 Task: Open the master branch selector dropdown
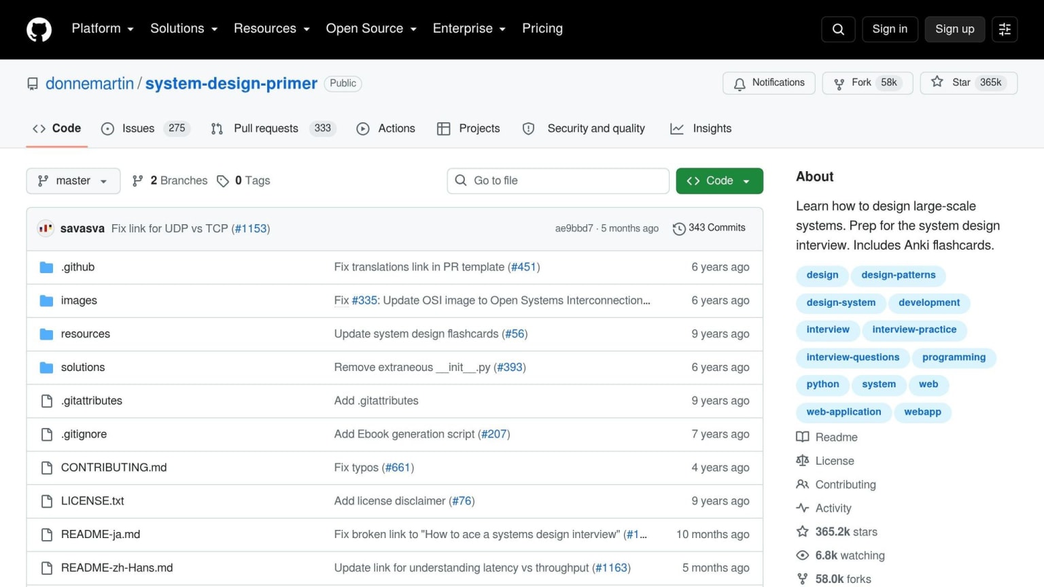(x=73, y=181)
